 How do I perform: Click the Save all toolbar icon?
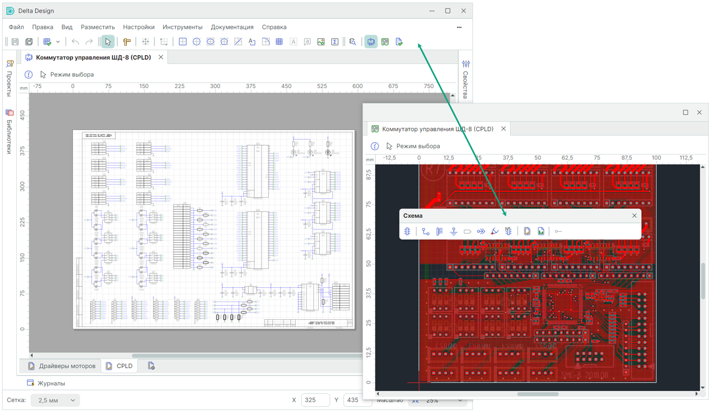coord(29,42)
